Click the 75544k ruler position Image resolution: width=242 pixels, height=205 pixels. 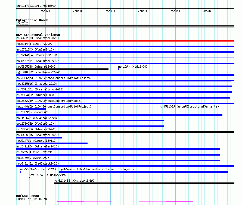coord(175,11)
